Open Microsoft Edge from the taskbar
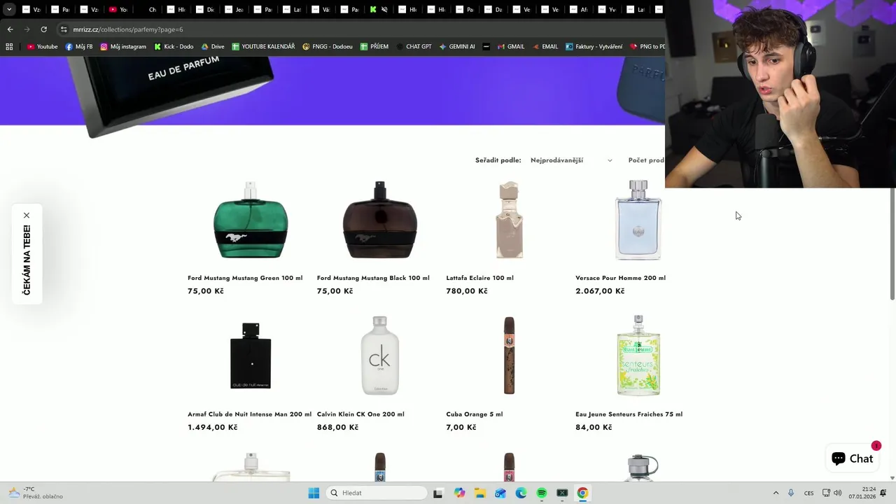This screenshot has height=504, width=896. tap(521, 493)
